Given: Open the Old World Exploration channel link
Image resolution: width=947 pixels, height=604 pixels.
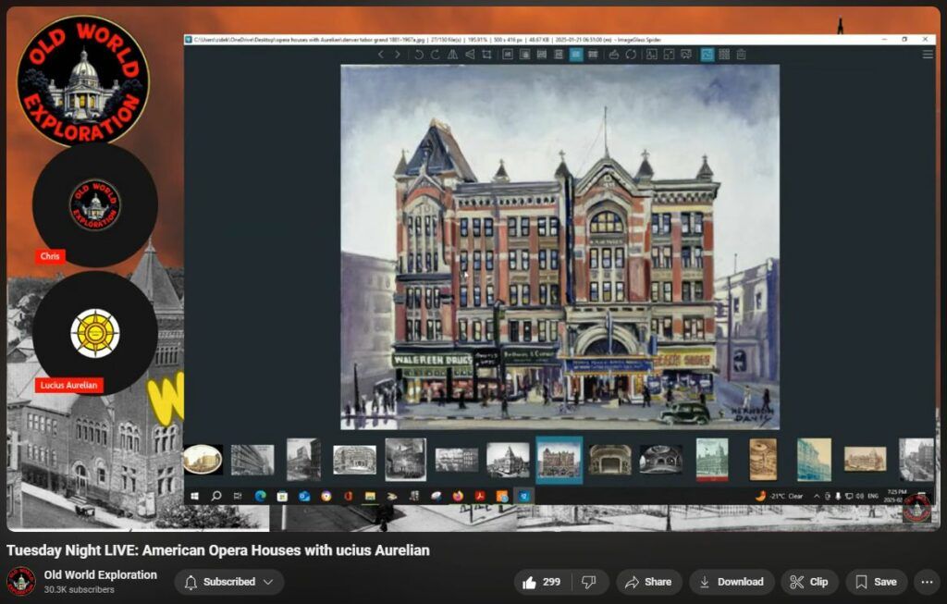Looking at the screenshot, I should click(x=101, y=574).
